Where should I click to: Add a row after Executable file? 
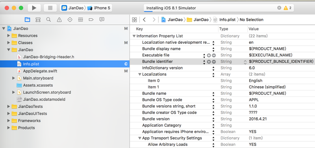tap(209, 55)
